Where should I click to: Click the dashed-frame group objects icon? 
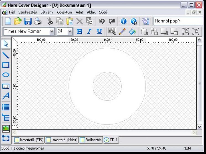tap(186, 31)
